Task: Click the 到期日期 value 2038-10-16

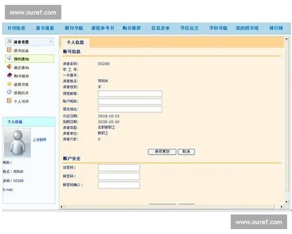Action: pyautogui.click(x=109, y=122)
